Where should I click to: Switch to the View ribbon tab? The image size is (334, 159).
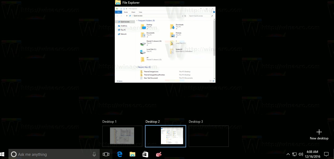coord(140,12)
